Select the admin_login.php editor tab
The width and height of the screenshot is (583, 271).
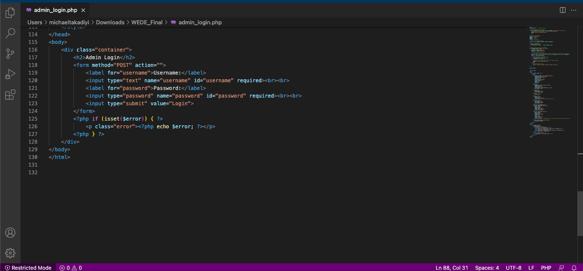pos(56,10)
